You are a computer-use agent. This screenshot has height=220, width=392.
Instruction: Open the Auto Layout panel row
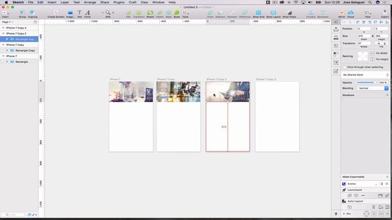pos(365,201)
